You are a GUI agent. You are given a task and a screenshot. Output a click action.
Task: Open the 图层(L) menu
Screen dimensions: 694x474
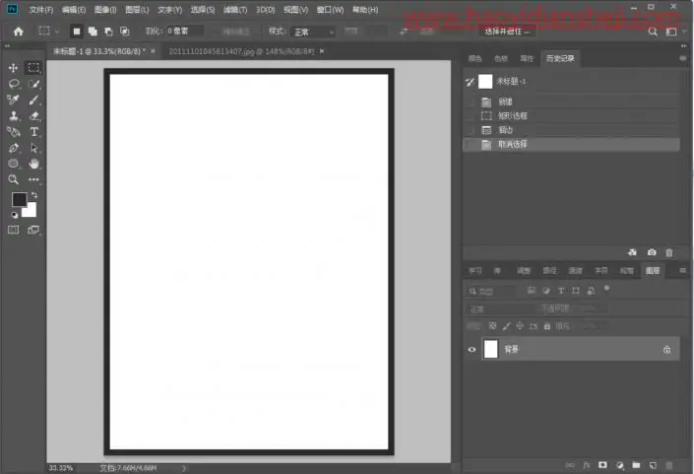[137, 9]
